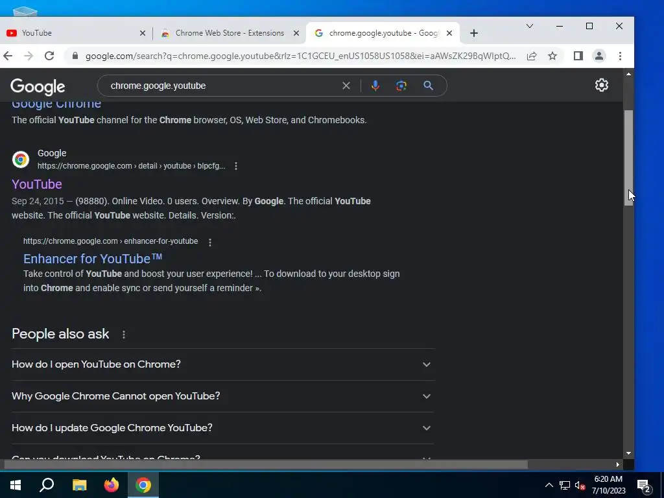This screenshot has height=498, width=664.
Task: Clear the Google search box text
Action: [346, 86]
